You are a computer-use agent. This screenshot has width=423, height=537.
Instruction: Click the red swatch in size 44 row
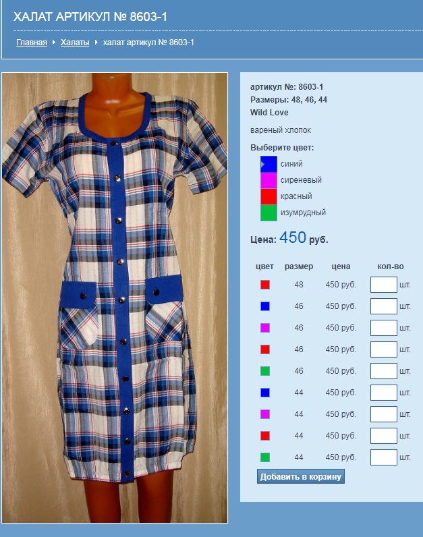click(x=265, y=436)
